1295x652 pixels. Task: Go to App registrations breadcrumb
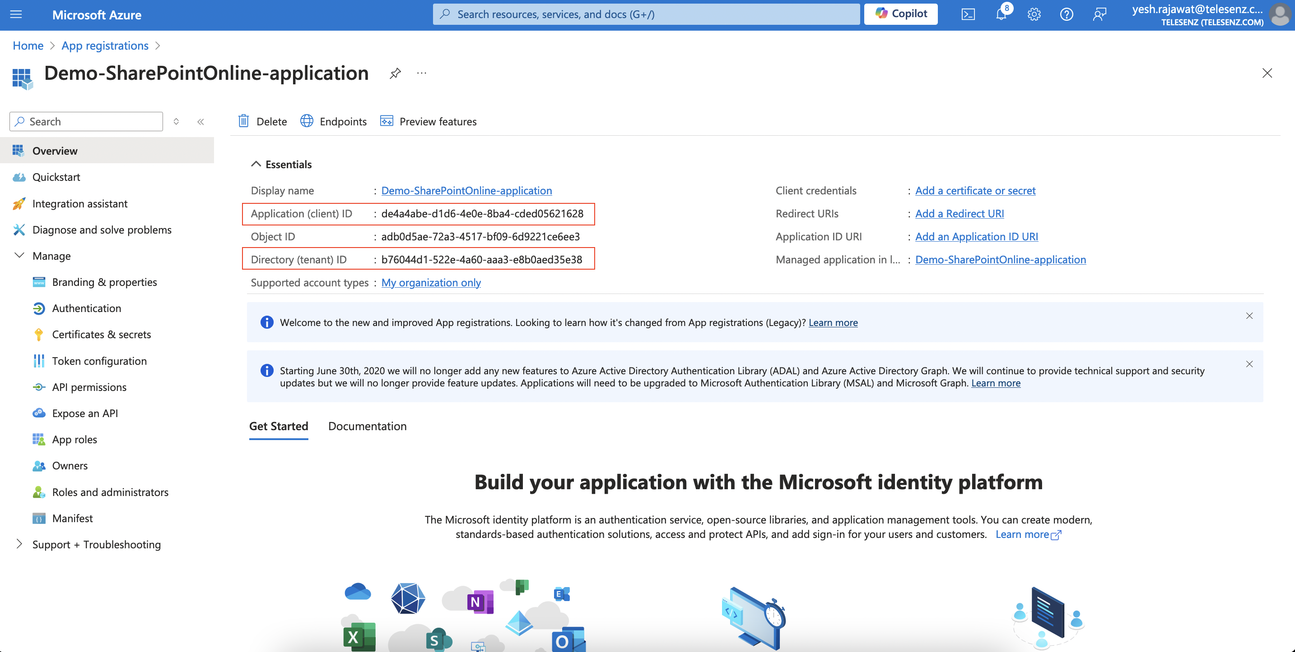coord(105,45)
